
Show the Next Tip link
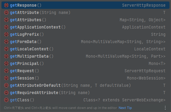click(125, 108)
